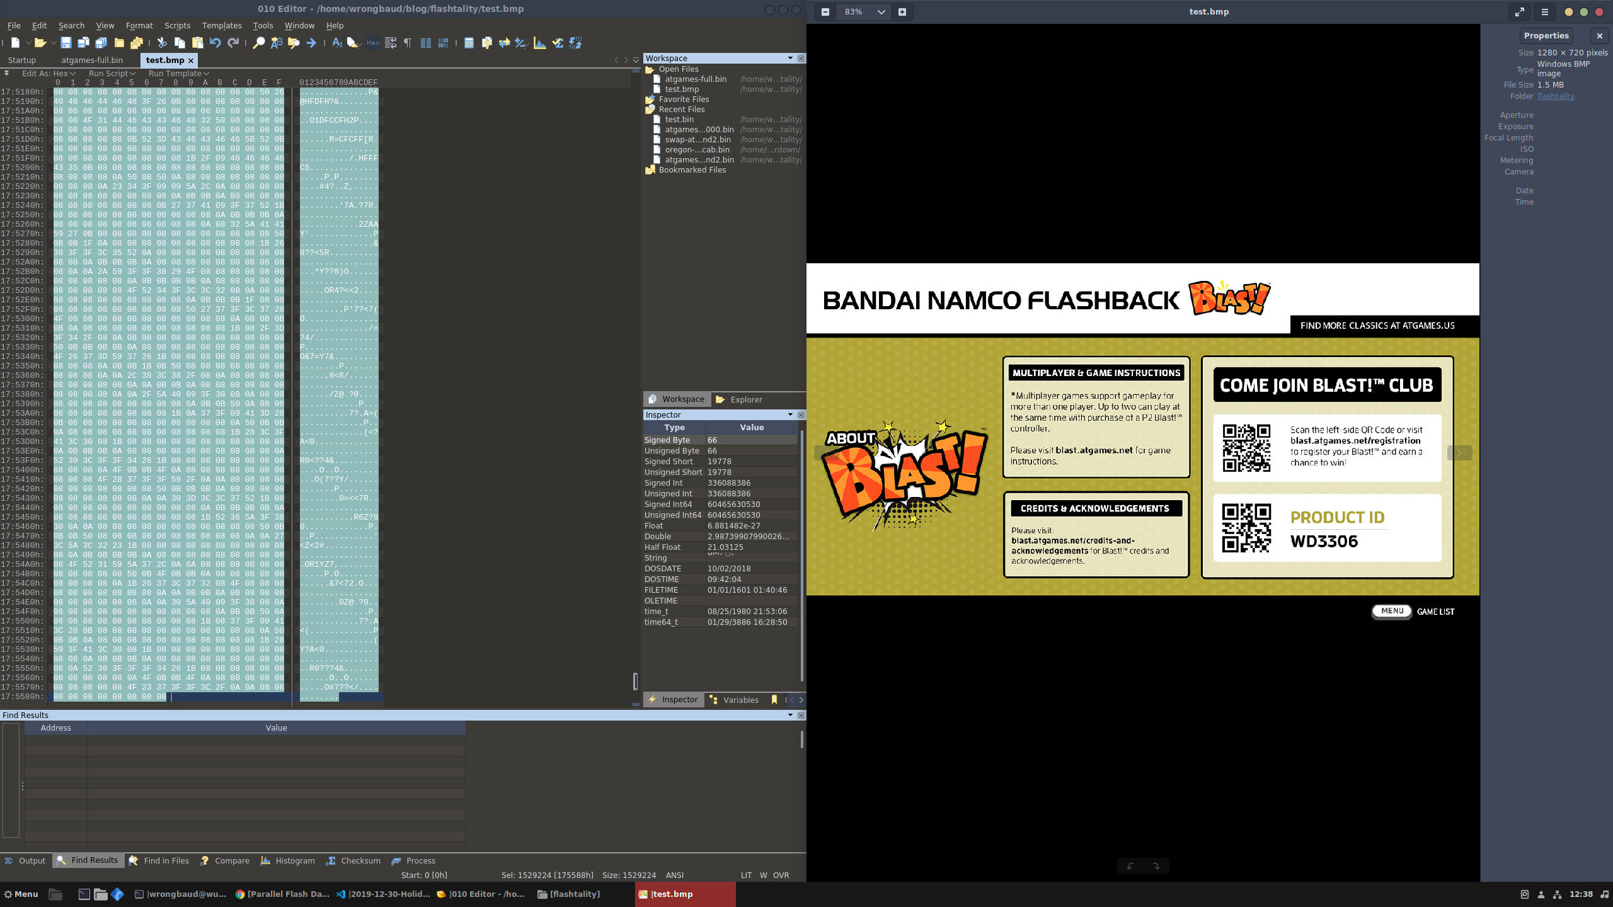
Task: Switch to the atgames-full.bin tab
Action: (92, 60)
